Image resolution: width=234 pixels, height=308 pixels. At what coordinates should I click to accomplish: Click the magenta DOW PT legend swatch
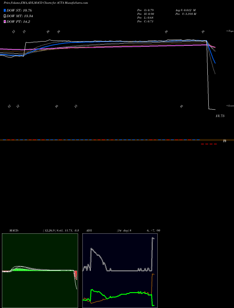(5, 22)
